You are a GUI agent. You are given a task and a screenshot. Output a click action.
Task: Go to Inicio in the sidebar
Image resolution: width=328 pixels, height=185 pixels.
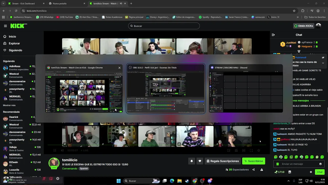(x=12, y=36)
